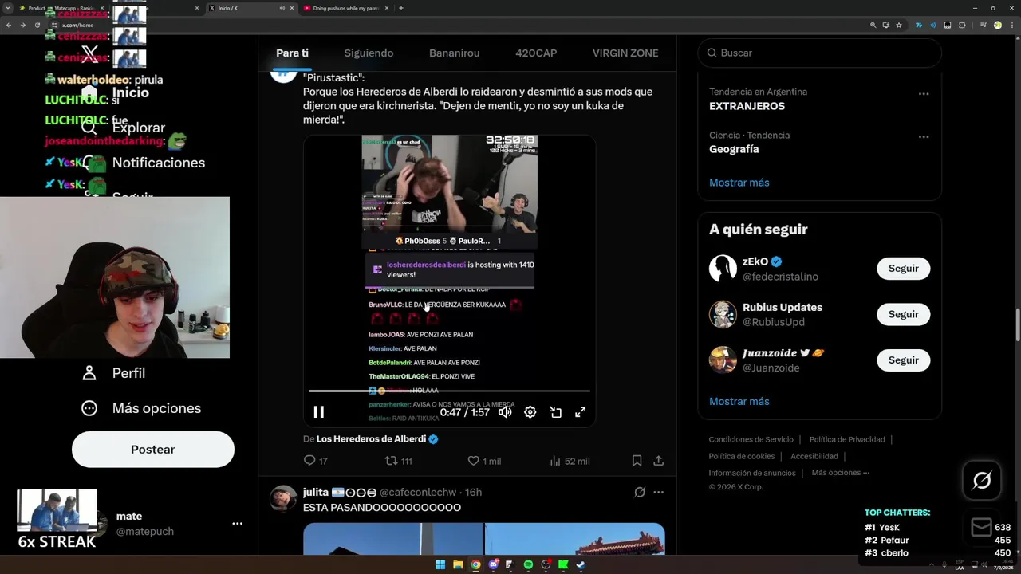The height and width of the screenshot is (574, 1021).
Task: Toggle picture-in-picture for the video
Action: pos(556,412)
